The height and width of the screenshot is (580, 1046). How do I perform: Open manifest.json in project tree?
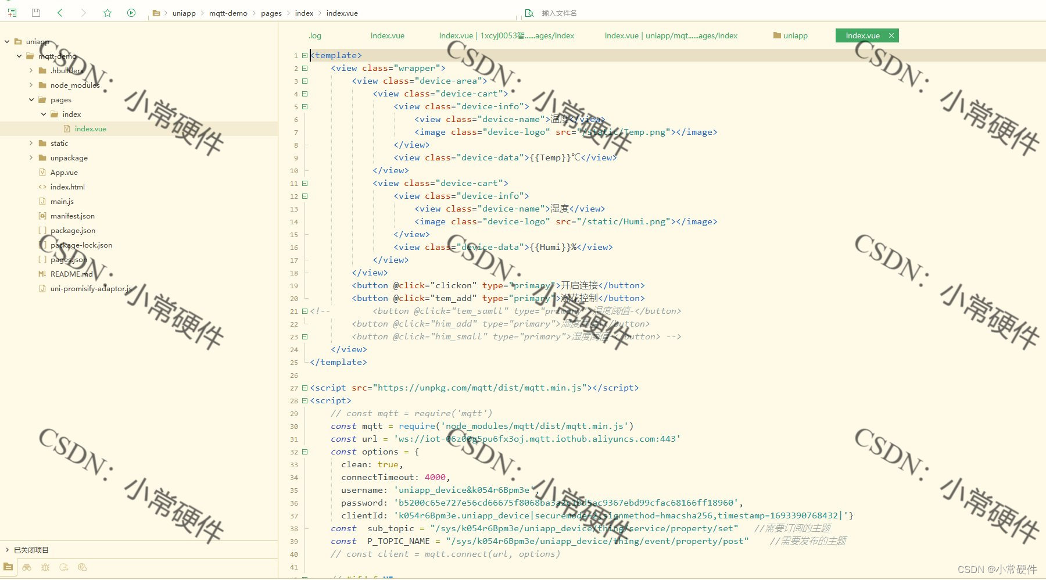tap(72, 216)
